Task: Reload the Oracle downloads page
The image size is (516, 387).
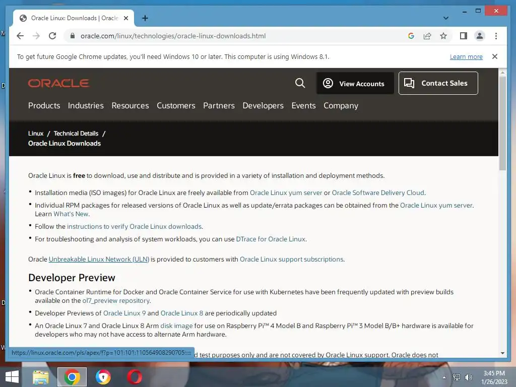Action: [x=52, y=36]
